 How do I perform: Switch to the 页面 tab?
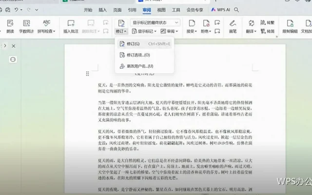point(117,10)
